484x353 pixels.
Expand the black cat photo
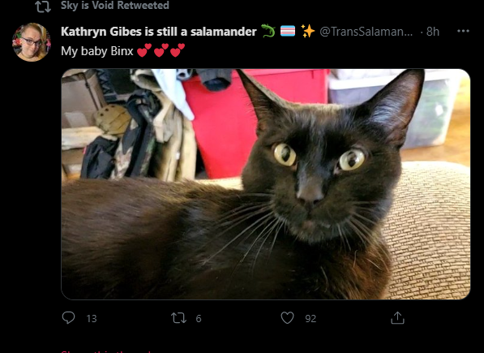tap(265, 184)
